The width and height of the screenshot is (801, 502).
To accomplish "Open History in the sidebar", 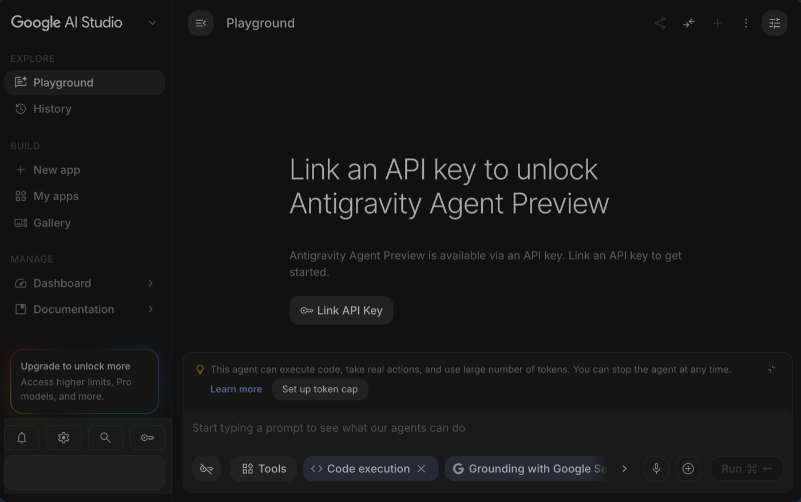I will coord(85,109).
